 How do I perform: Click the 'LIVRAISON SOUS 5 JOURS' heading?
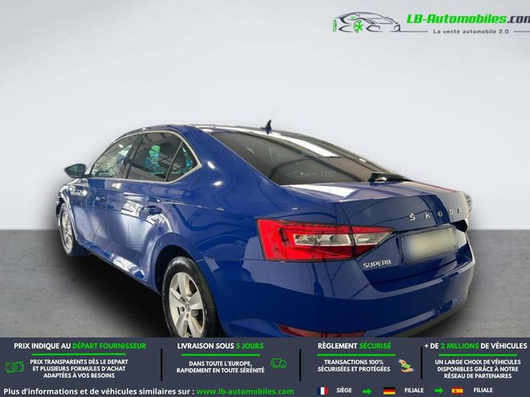click(220, 346)
